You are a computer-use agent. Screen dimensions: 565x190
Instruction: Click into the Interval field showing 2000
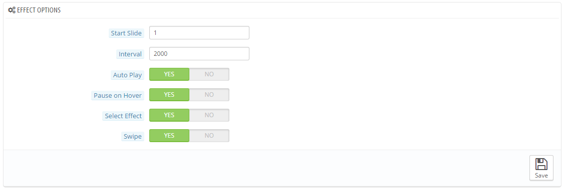pyautogui.click(x=199, y=54)
